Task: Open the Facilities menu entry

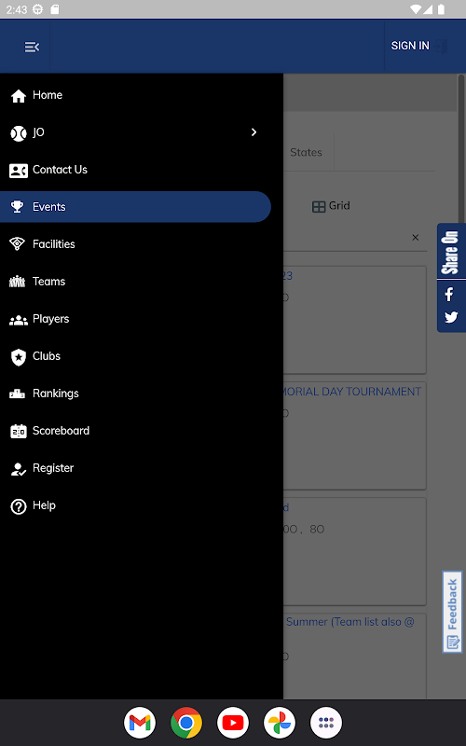Action: (135, 244)
